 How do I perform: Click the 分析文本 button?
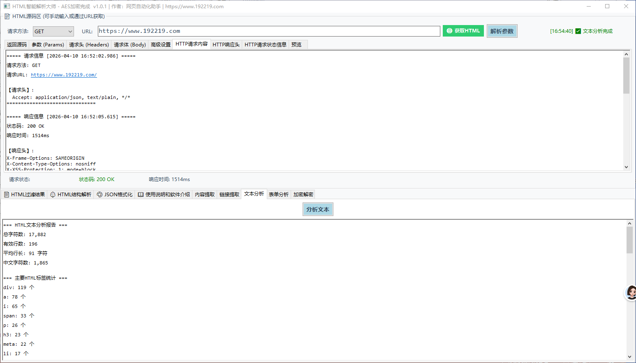pyautogui.click(x=317, y=209)
